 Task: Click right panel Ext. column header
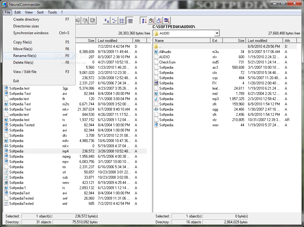pos(216,40)
